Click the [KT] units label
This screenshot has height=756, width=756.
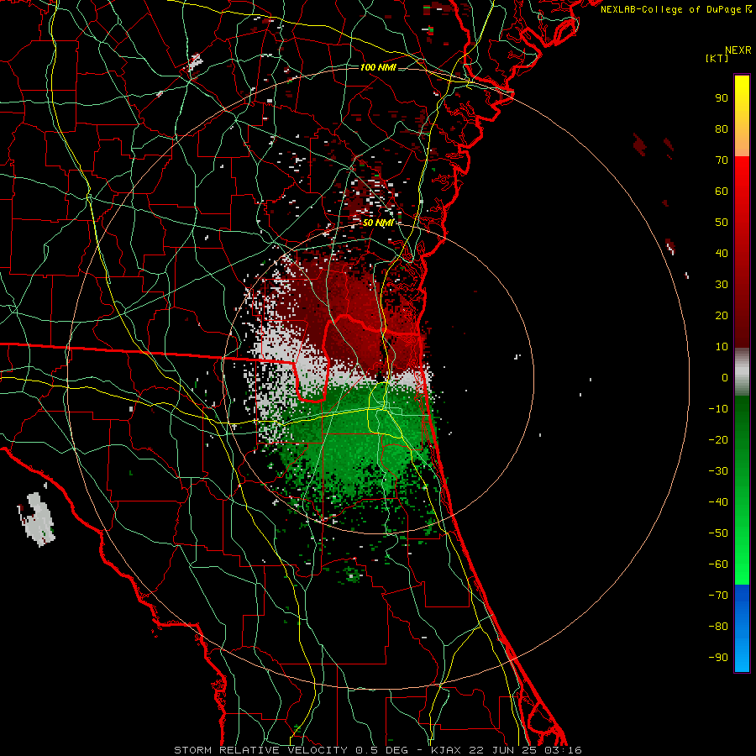click(717, 58)
